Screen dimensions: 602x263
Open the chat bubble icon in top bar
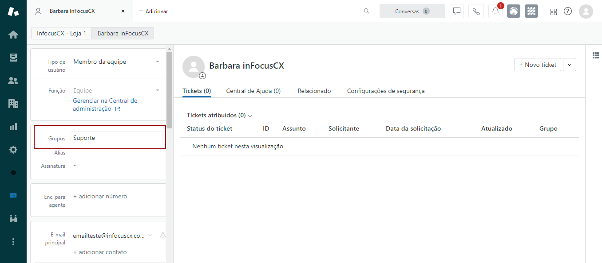pyautogui.click(x=456, y=11)
